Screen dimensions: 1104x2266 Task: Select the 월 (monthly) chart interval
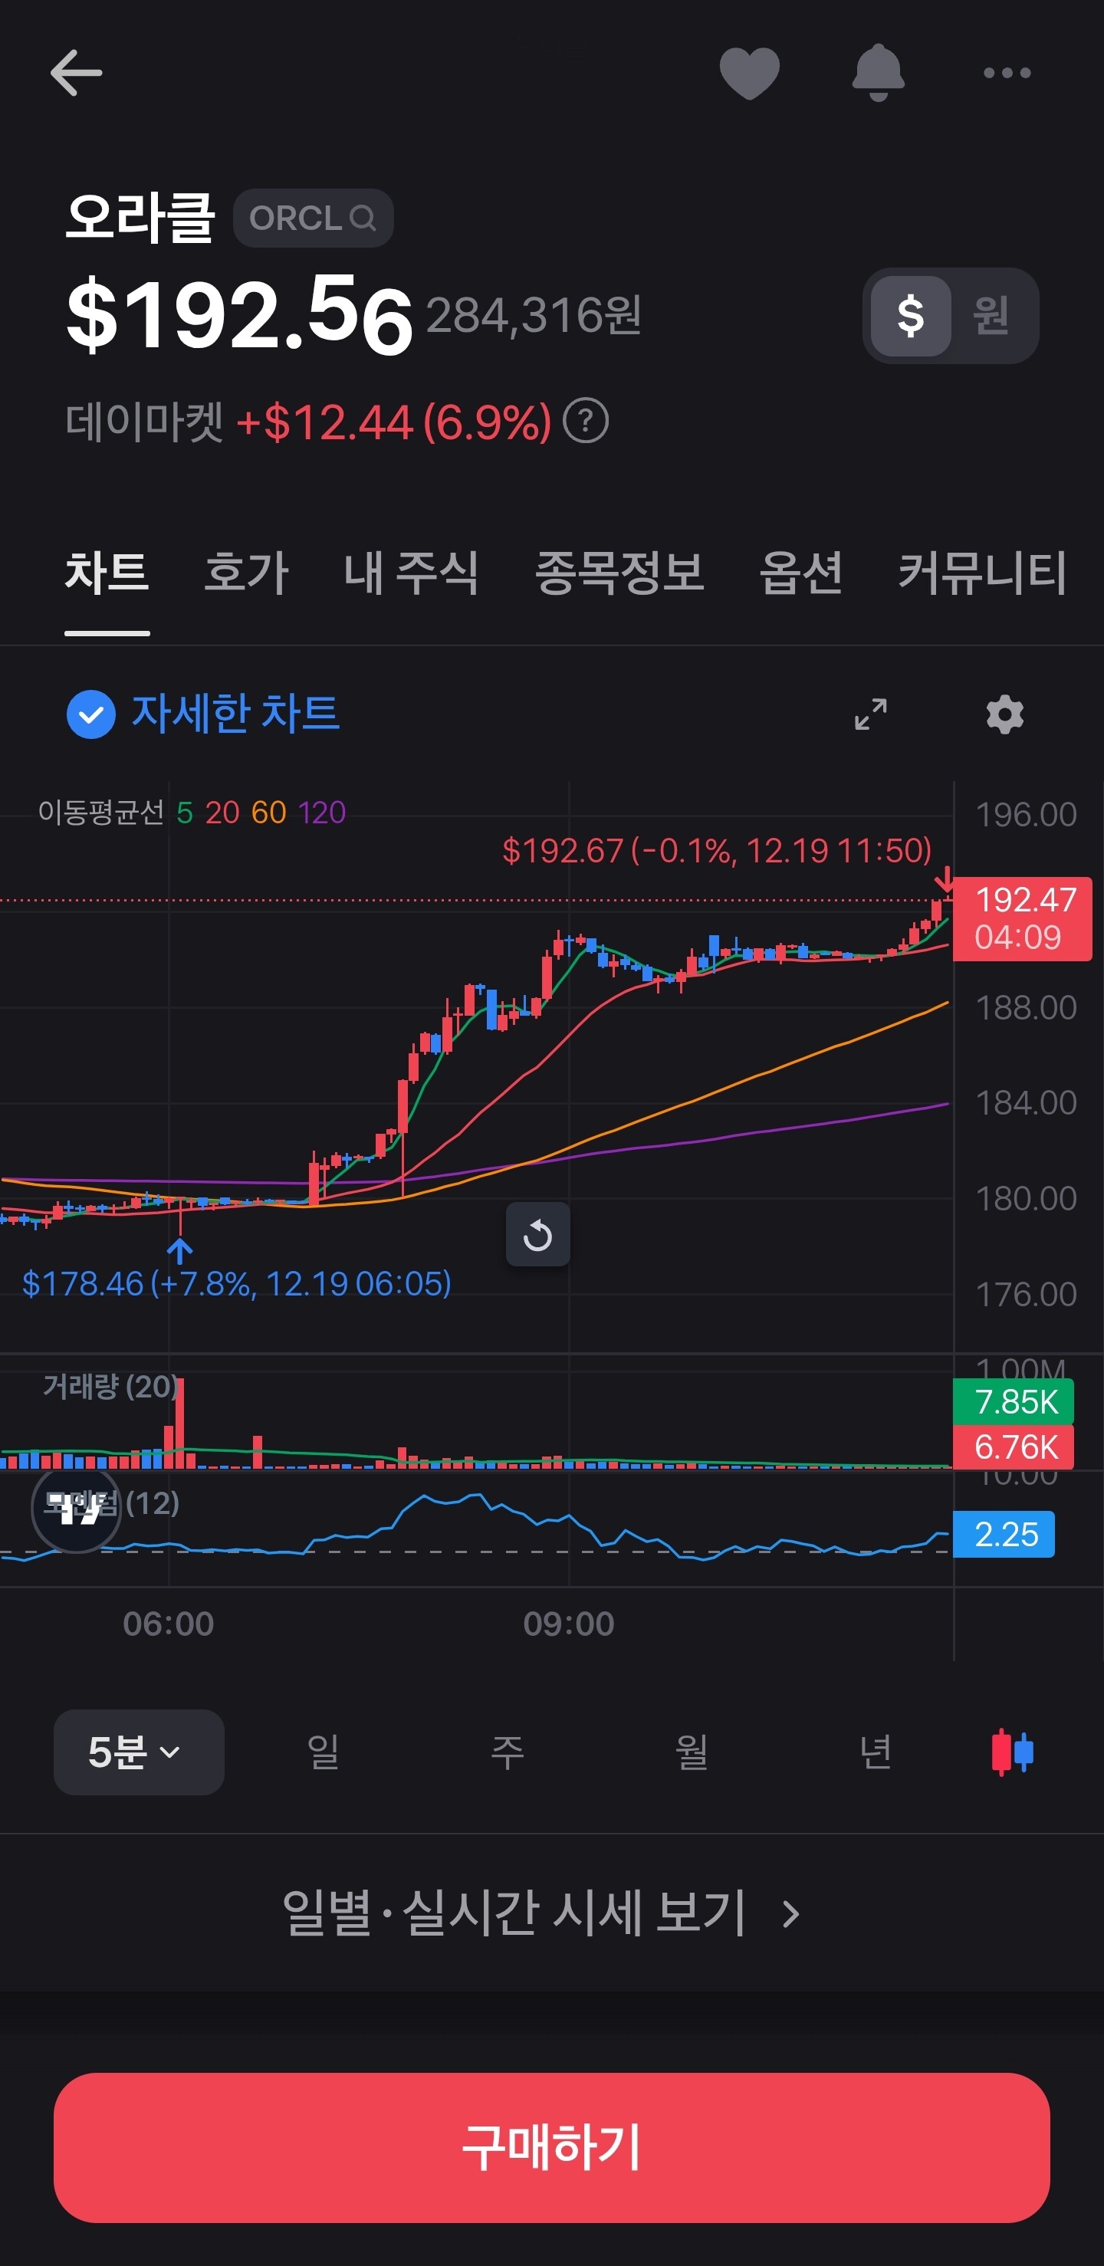[692, 1752]
